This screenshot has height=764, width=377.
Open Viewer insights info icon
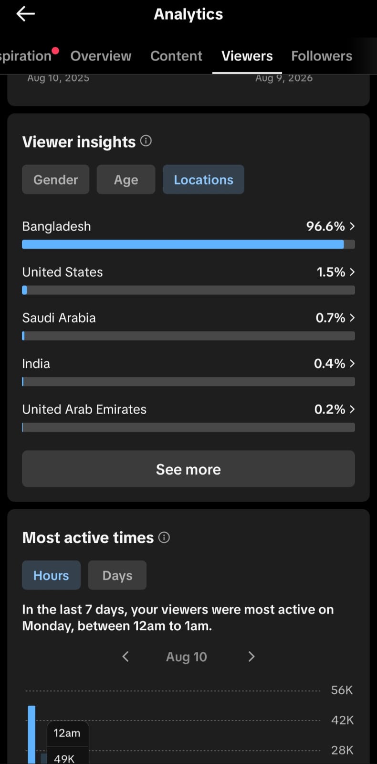[146, 141]
